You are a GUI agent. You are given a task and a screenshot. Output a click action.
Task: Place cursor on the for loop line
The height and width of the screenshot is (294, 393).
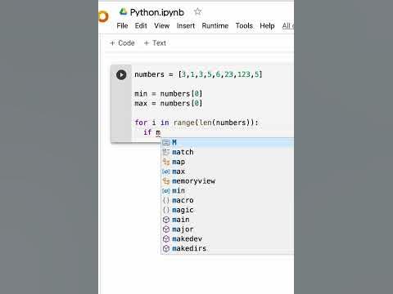click(196, 122)
